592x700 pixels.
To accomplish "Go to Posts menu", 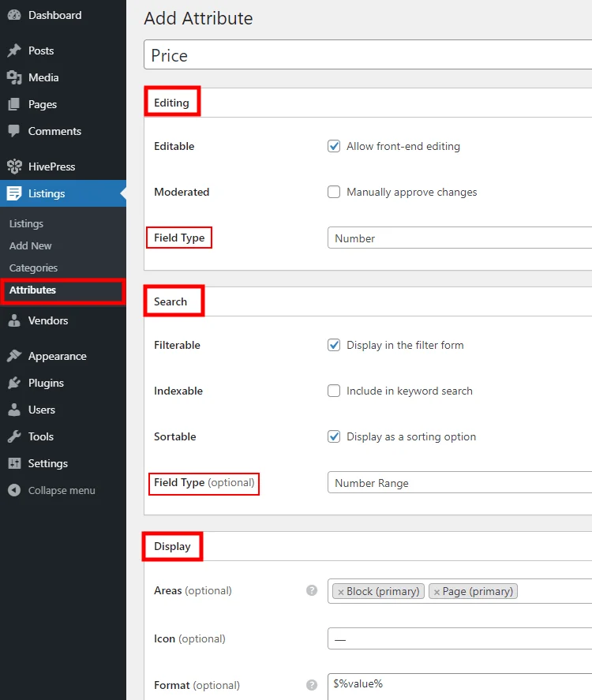I will (63, 51).
